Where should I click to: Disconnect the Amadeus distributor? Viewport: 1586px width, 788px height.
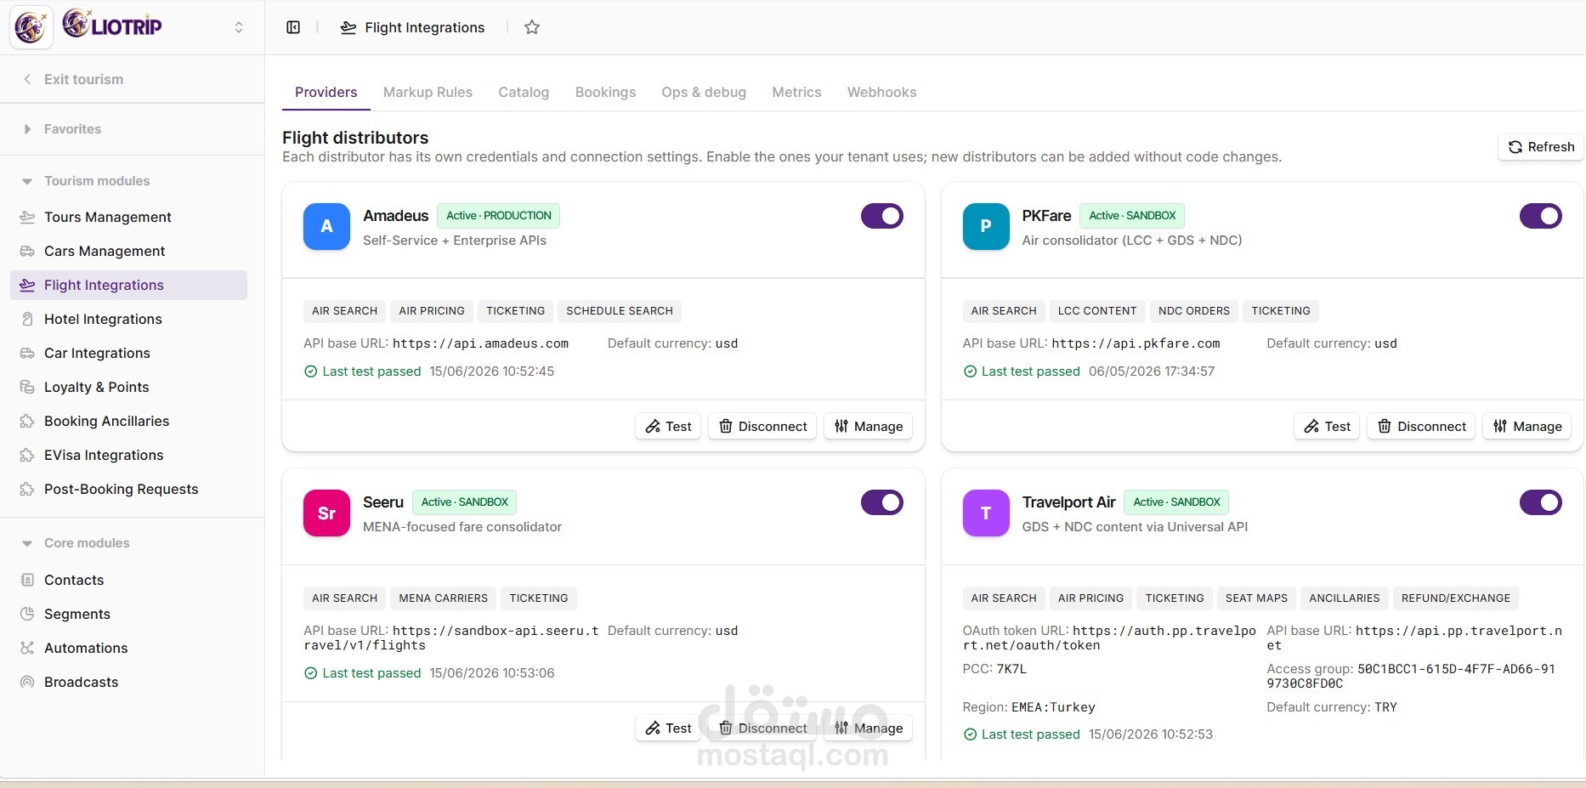(762, 426)
